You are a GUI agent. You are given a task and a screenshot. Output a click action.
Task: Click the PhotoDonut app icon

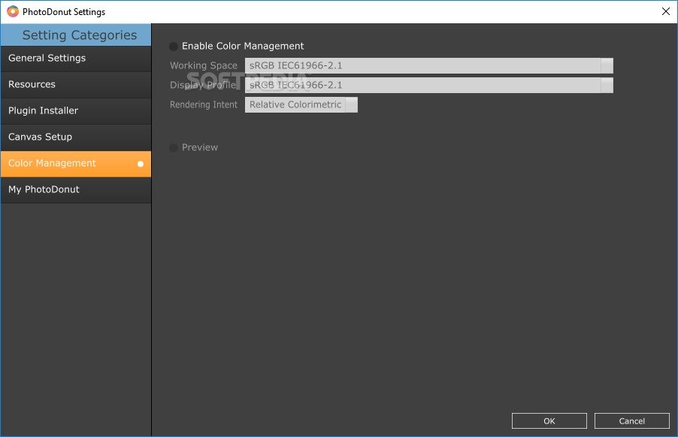tap(13, 12)
